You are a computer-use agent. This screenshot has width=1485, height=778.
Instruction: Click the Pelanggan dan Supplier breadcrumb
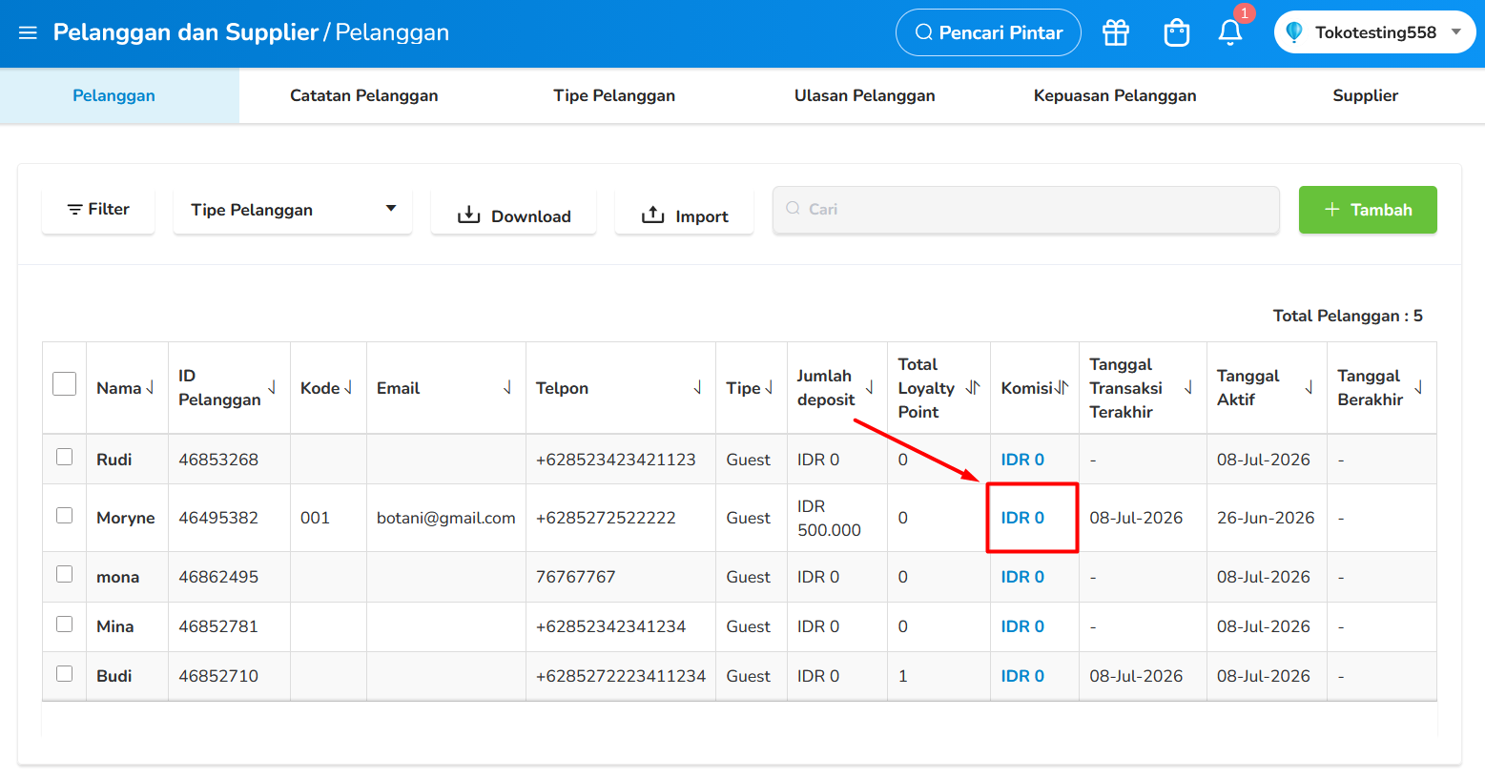point(186,32)
